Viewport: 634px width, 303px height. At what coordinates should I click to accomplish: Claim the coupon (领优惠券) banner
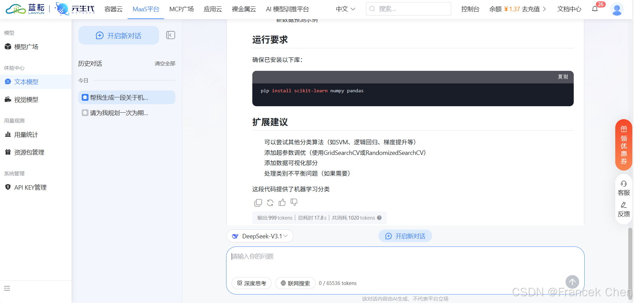point(624,145)
